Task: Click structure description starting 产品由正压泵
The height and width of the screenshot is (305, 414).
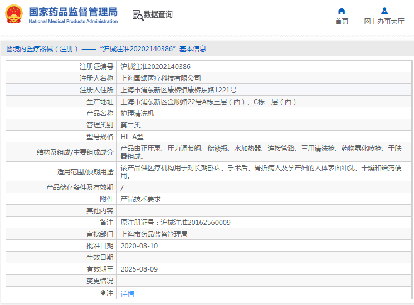Action: (261, 152)
